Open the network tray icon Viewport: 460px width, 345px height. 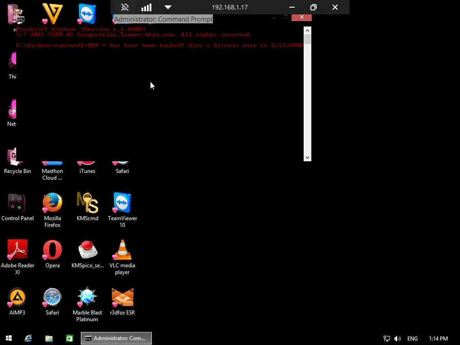point(387,338)
